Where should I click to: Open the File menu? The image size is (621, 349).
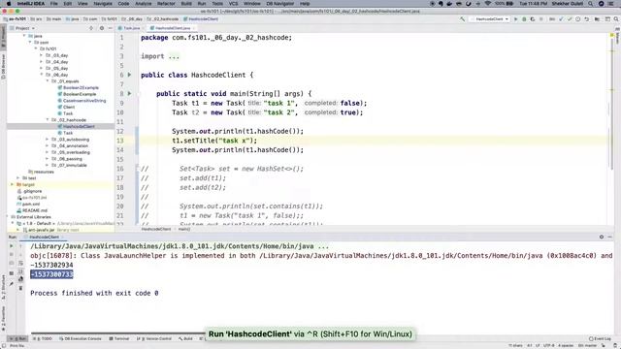(x=54, y=4)
